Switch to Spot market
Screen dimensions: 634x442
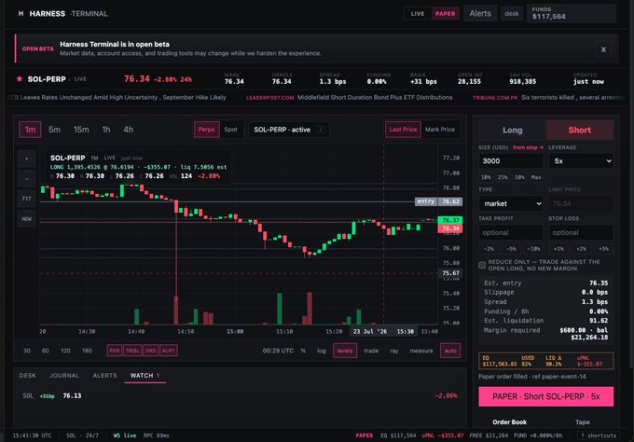(x=231, y=130)
